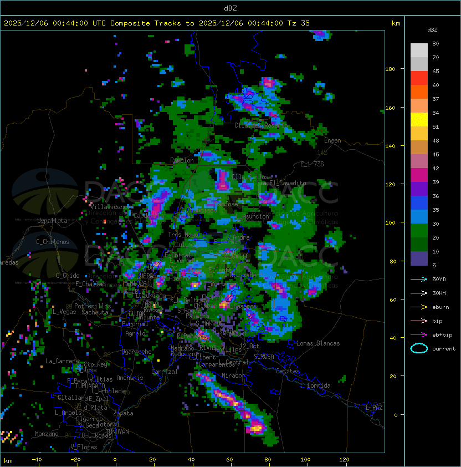Viewport: 461px width, 467px height.
Task: Click the 'Agrelo' map label
Action: click(135, 333)
